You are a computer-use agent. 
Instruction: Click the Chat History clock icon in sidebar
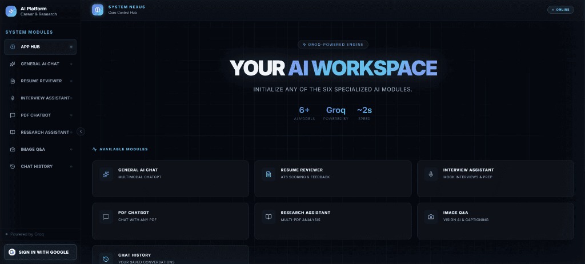13,166
